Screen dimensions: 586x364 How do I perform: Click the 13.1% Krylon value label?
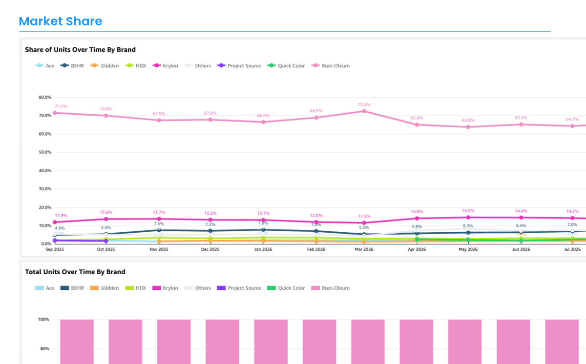pos(263,213)
